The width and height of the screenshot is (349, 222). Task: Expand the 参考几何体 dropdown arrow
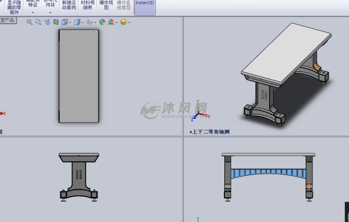(x=50, y=13)
